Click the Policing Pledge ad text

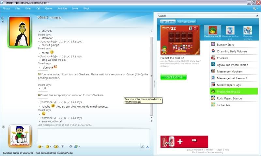pyautogui.click(x=38, y=153)
